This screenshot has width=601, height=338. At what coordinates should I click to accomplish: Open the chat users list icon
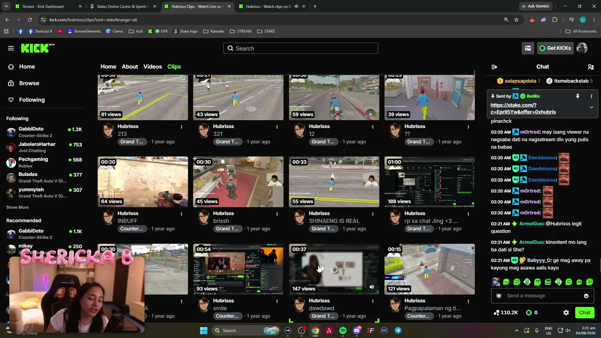coord(591,67)
